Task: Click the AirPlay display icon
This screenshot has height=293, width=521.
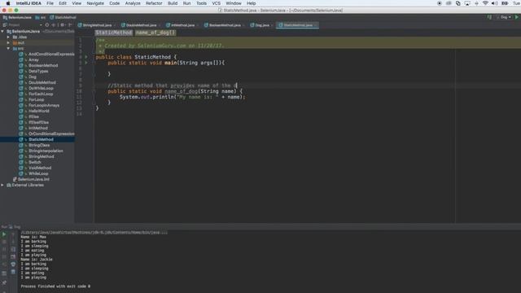Action: pos(467,3)
